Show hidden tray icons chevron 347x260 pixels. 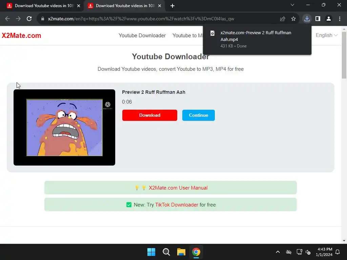[x=278, y=252]
